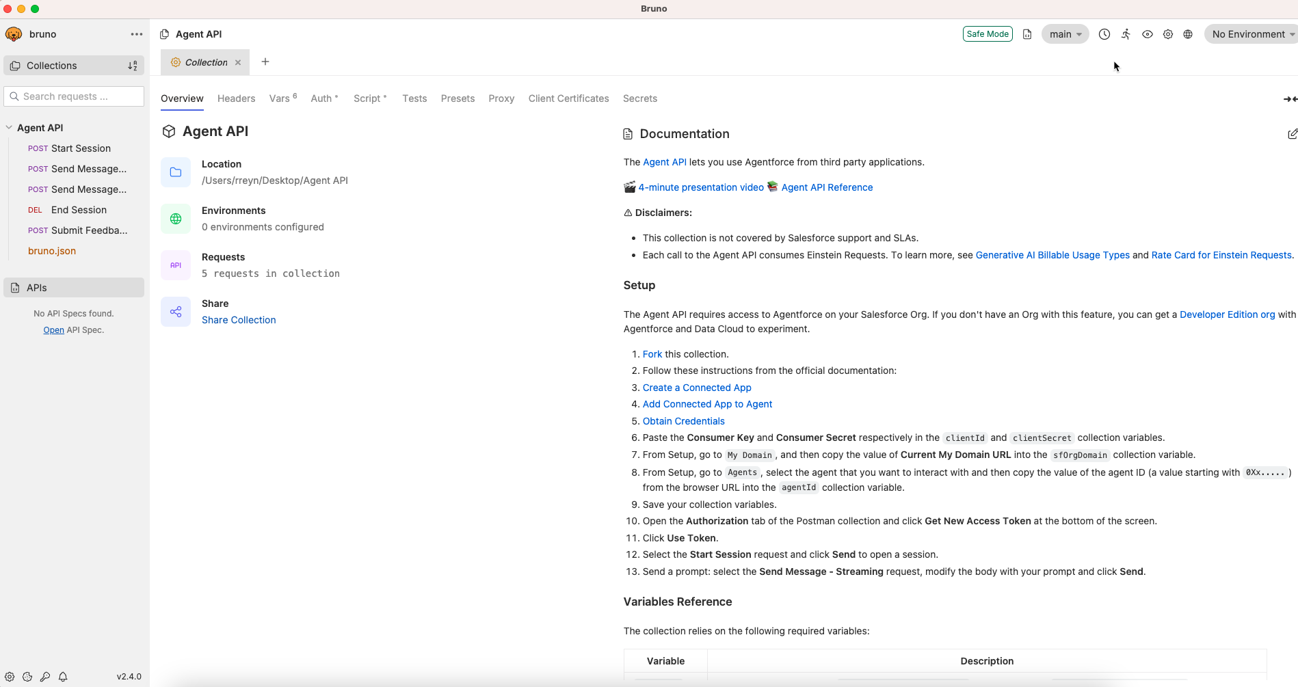
Task: Click the Search requests field
Action: [x=74, y=96]
